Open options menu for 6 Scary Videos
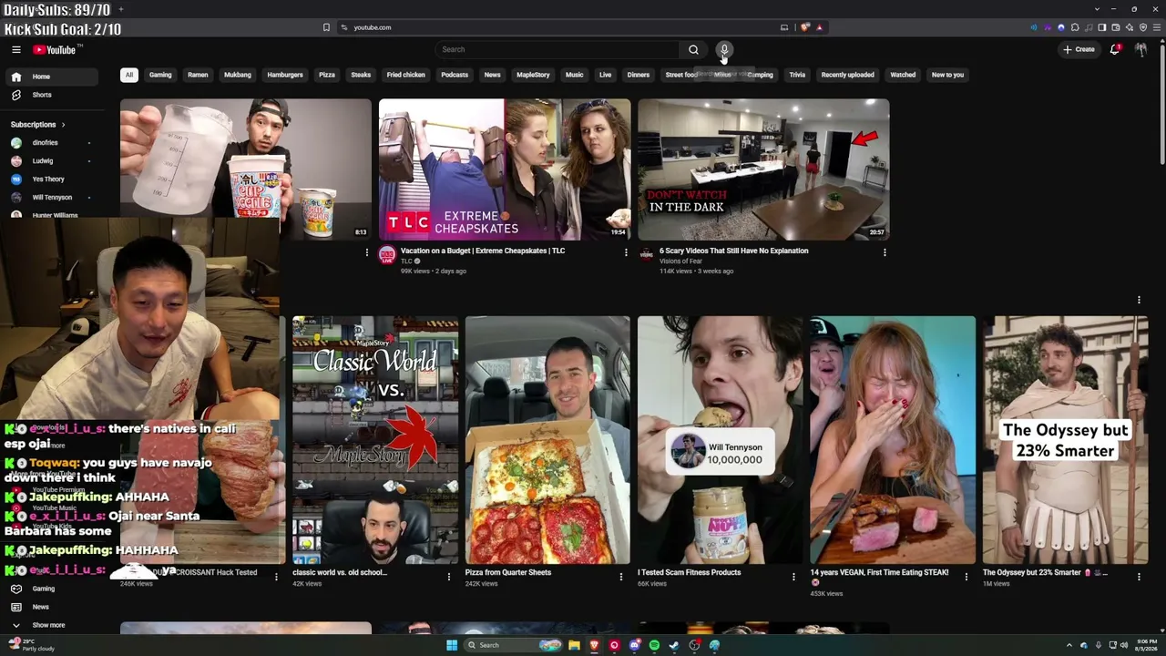The image size is (1166, 656). pos(885,252)
